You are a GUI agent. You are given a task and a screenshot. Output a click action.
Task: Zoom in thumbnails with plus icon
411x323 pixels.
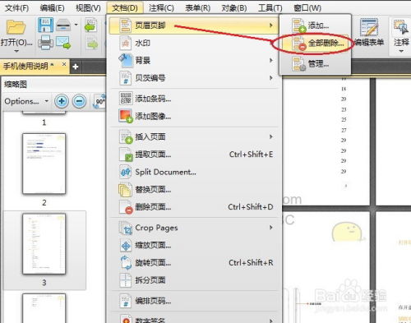tap(62, 101)
